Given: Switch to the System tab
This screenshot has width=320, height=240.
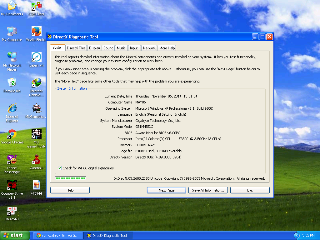Looking at the screenshot, I should tap(58, 47).
